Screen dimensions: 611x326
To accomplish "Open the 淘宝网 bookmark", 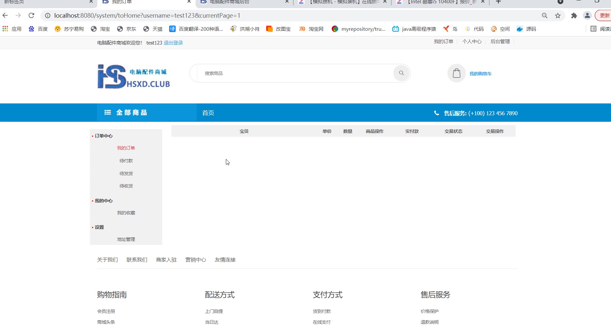I will [311, 29].
